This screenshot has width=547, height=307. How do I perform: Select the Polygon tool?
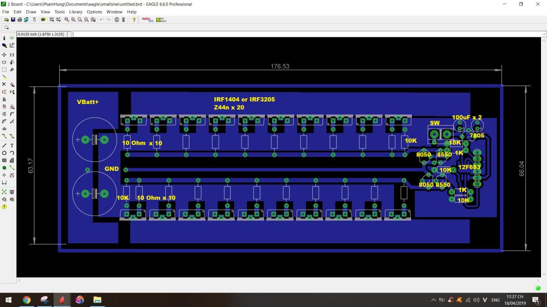[x=12, y=160]
